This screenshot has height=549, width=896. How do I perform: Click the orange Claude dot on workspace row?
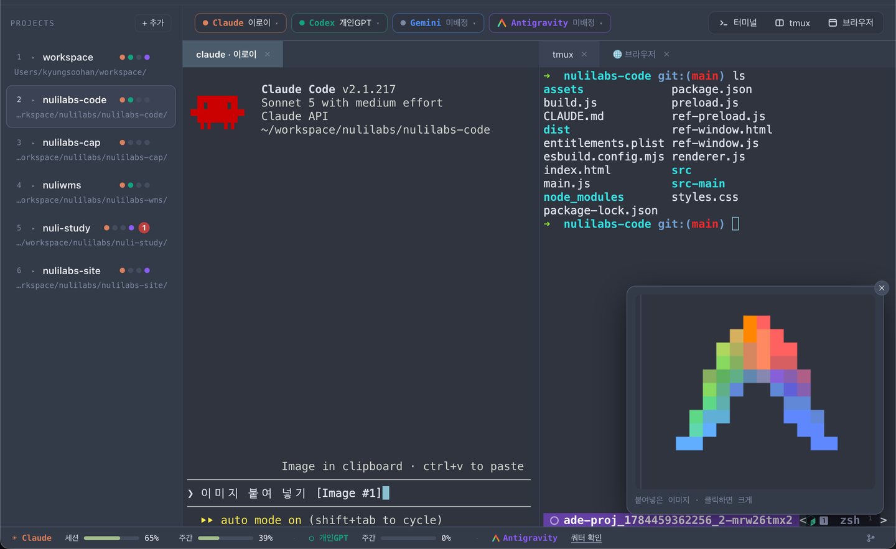[x=123, y=57]
